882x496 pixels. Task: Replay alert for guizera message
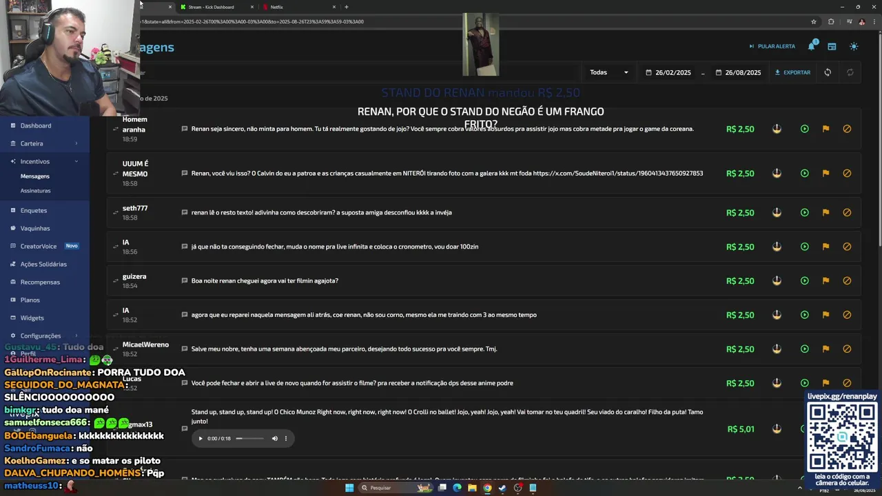804,281
